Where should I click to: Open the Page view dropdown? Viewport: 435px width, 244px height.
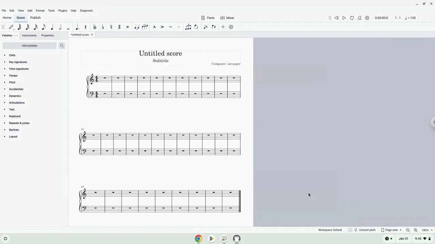point(391,230)
